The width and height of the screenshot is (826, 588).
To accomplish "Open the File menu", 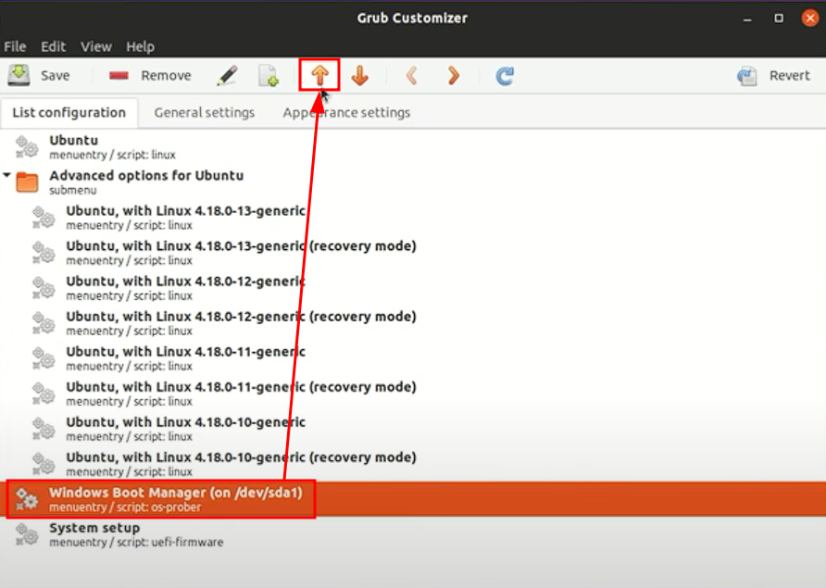I will click(15, 46).
